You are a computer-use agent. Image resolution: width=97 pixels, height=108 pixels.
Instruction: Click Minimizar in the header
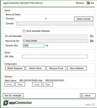click(x=80, y=3)
